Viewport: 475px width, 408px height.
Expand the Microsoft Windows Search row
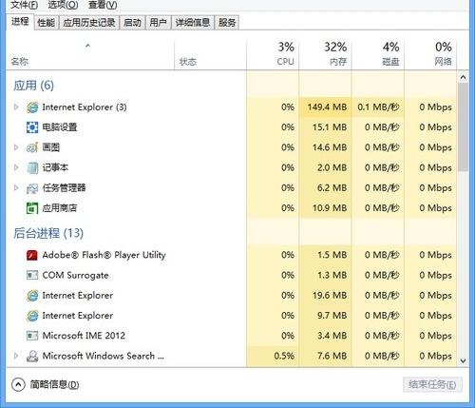tap(16, 356)
